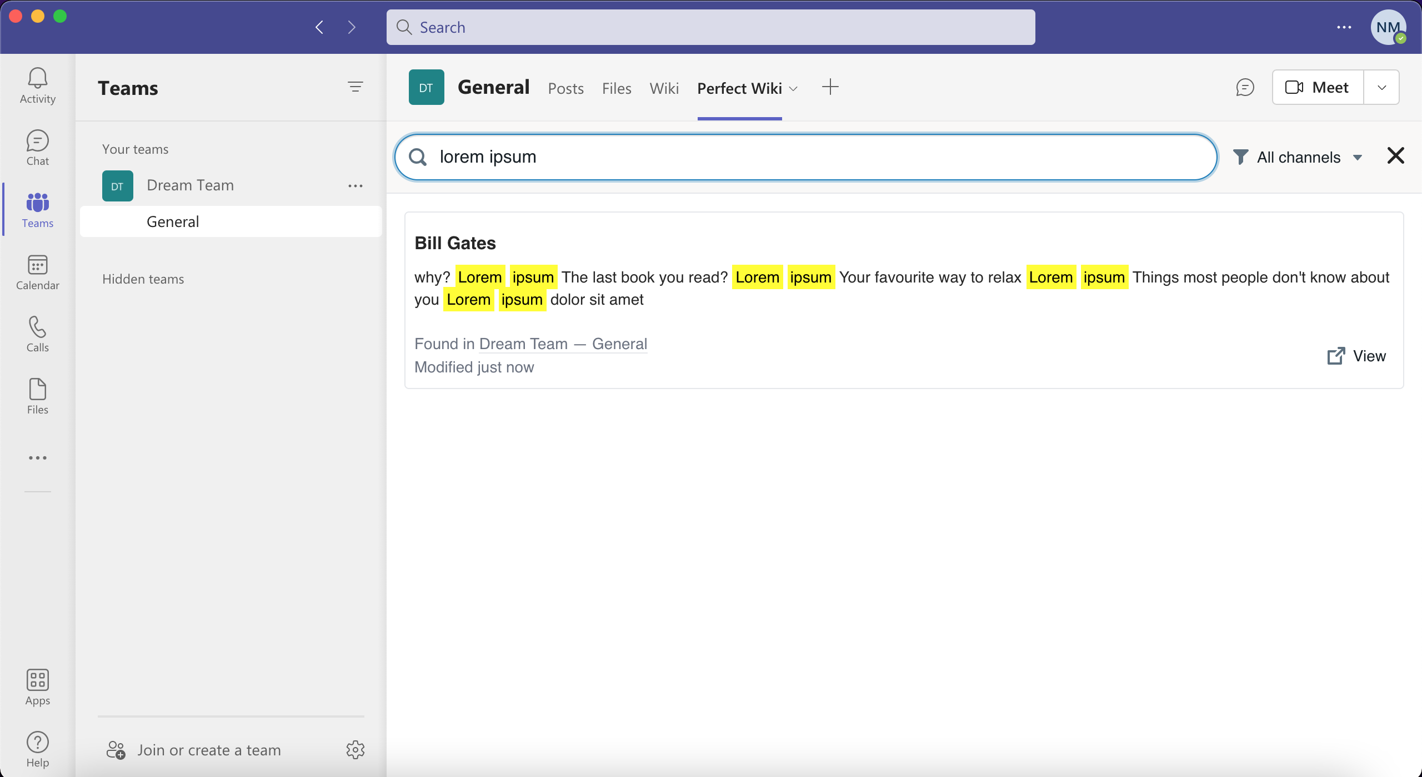Switch to the Posts tab
This screenshot has height=777, width=1422.
[x=565, y=88]
